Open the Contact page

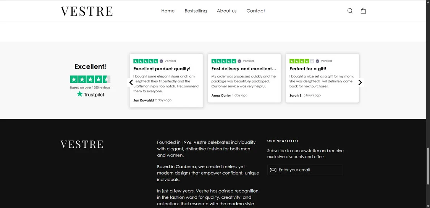coord(255,11)
